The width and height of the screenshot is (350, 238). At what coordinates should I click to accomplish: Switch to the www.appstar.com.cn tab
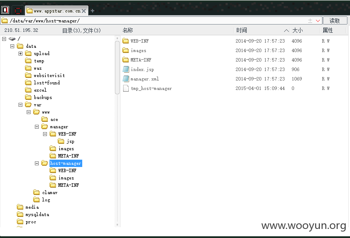(57, 11)
